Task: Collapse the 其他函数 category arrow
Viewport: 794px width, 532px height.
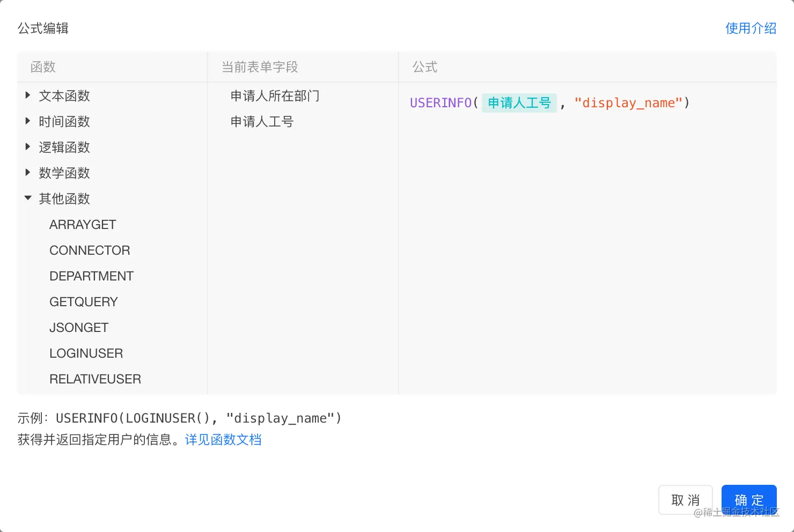Action: coord(28,198)
